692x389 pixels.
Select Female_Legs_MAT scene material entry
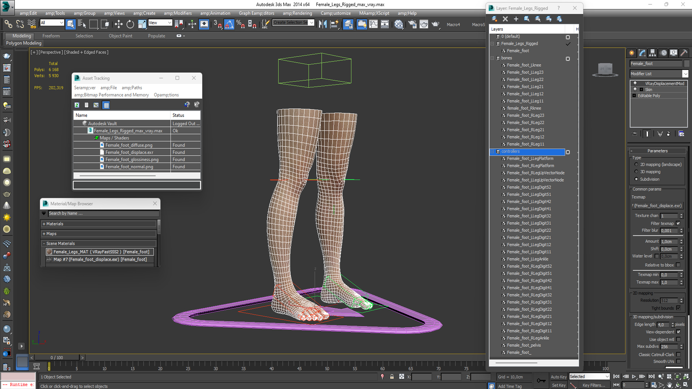[x=100, y=252]
